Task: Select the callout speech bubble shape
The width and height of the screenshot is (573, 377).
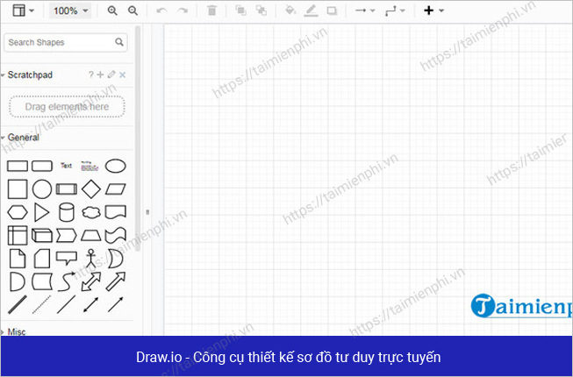Action: (67, 258)
